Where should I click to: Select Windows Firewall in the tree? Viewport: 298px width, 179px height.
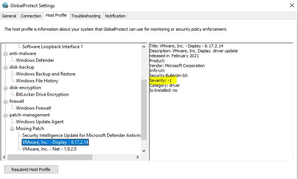(33, 108)
